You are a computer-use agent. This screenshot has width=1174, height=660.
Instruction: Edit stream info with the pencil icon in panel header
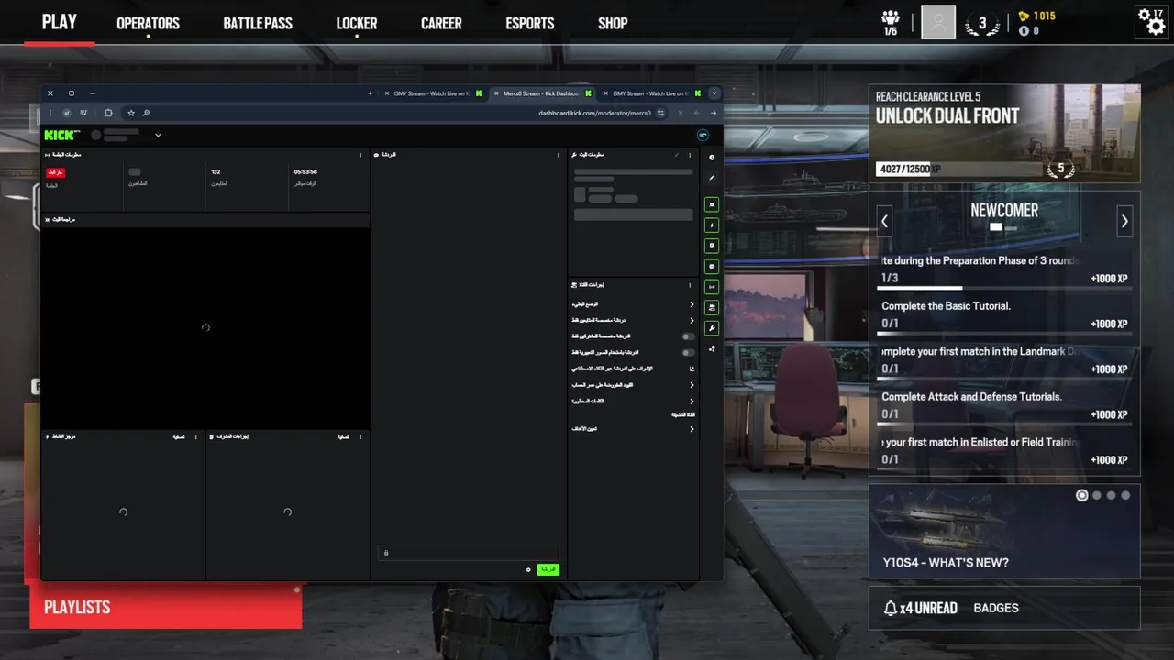(x=677, y=155)
